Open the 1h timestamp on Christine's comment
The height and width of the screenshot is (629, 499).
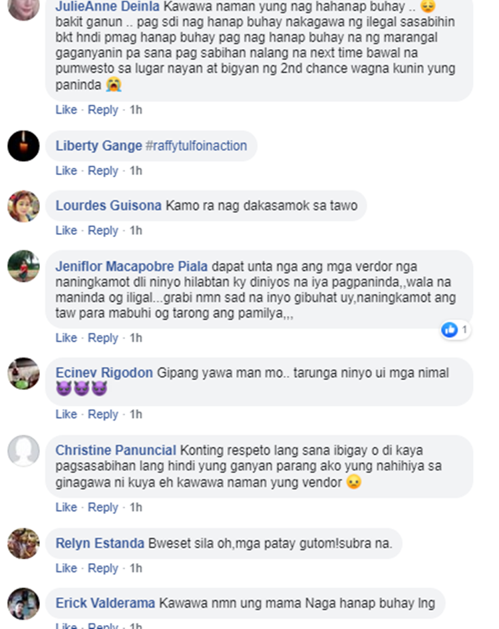(136, 507)
